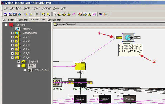Image resolution: width=165 pixels, height=104 pixels.
Task: Select the Scenario Editor tab
Action: click(x=38, y=19)
